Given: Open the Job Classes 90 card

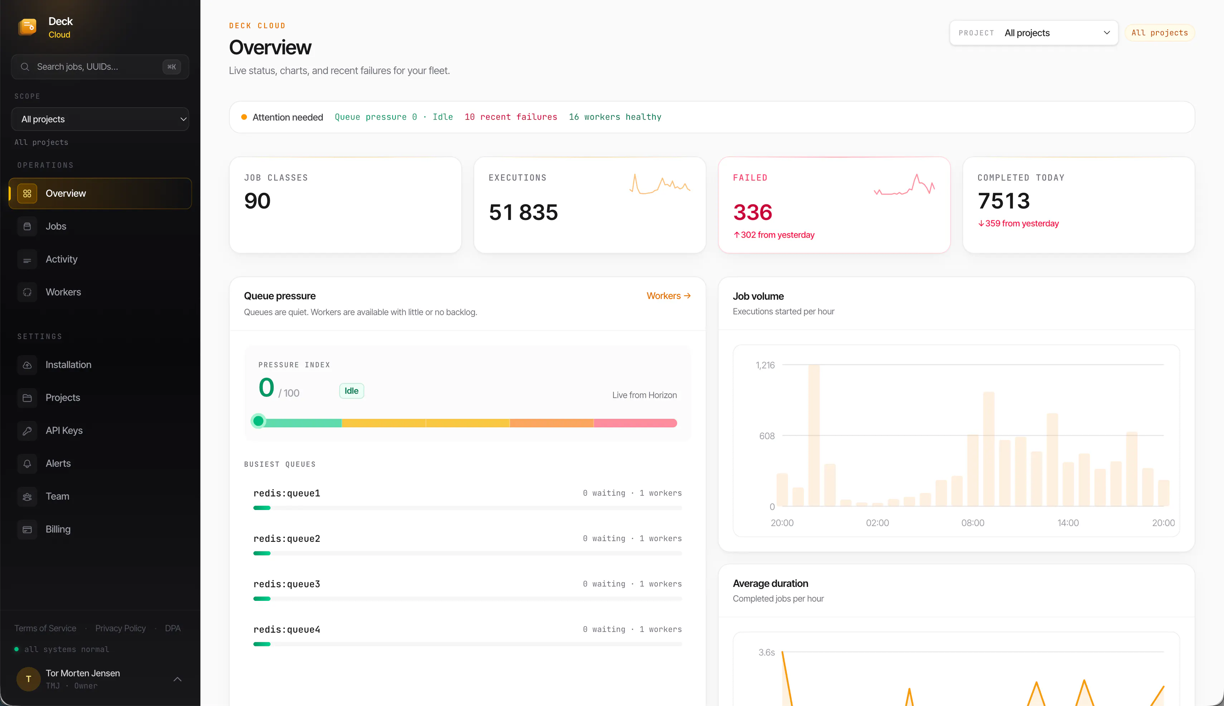Looking at the screenshot, I should pyautogui.click(x=345, y=205).
